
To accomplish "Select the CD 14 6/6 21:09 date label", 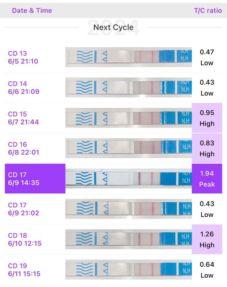I will tap(24, 87).
